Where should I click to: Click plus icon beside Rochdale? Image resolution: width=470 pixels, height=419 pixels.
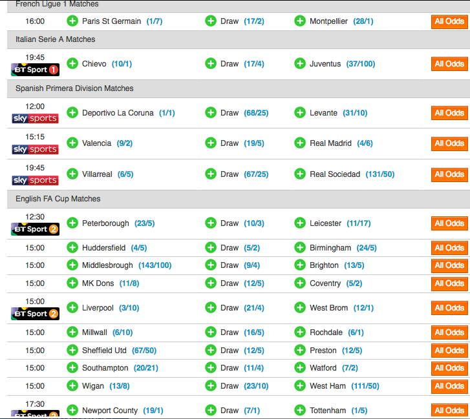pos(300,332)
